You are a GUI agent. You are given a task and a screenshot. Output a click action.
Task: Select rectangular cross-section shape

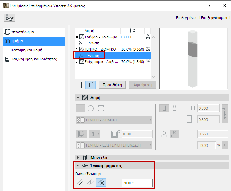80,109
